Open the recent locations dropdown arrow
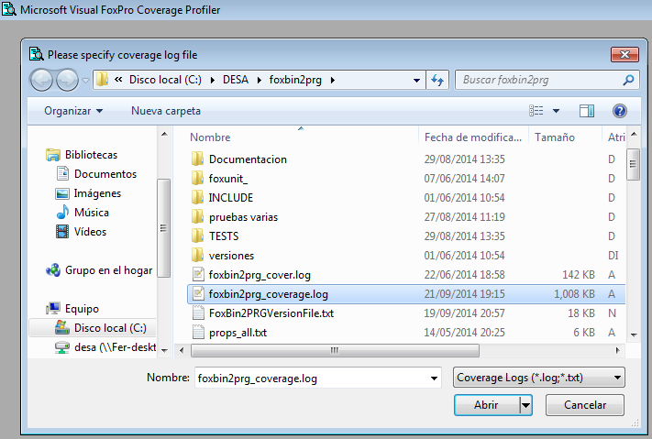 tap(85, 81)
